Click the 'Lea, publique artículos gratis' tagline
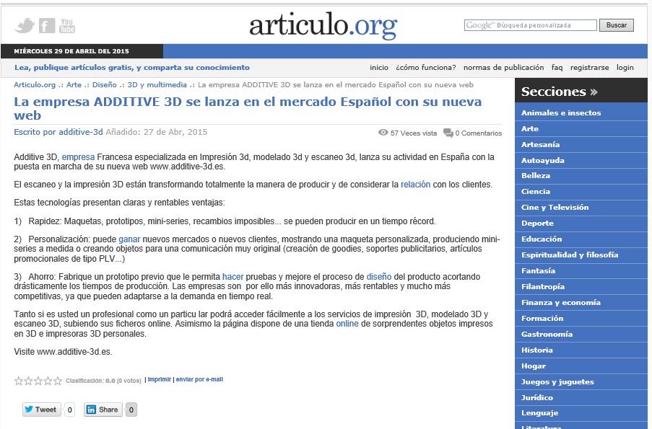 point(132,67)
